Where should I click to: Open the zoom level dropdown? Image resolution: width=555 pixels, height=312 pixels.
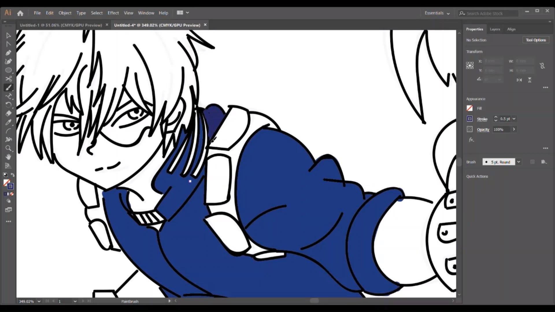tap(39, 301)
